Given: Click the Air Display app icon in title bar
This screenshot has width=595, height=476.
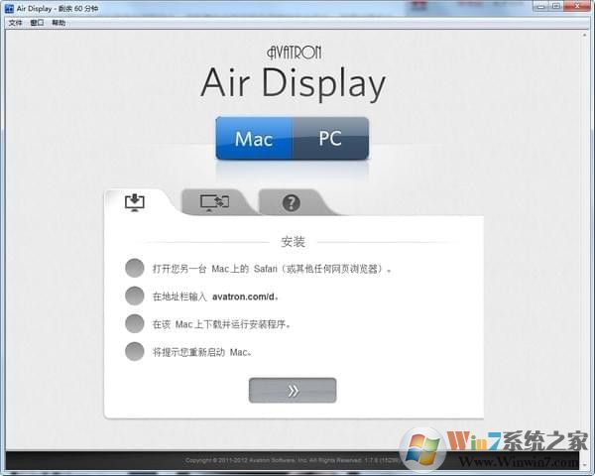Looking at the screenshot, I should pos(9,8).
